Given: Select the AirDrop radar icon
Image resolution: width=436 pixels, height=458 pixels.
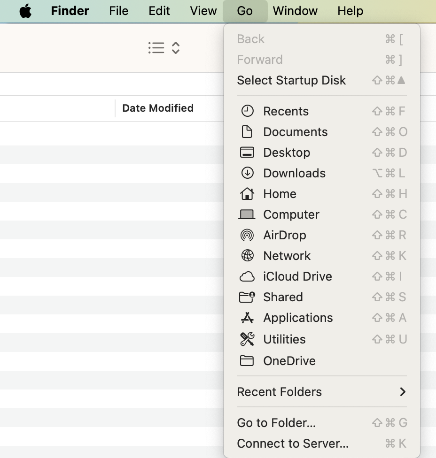Looking at the screenshot, I should pos(247,235).
